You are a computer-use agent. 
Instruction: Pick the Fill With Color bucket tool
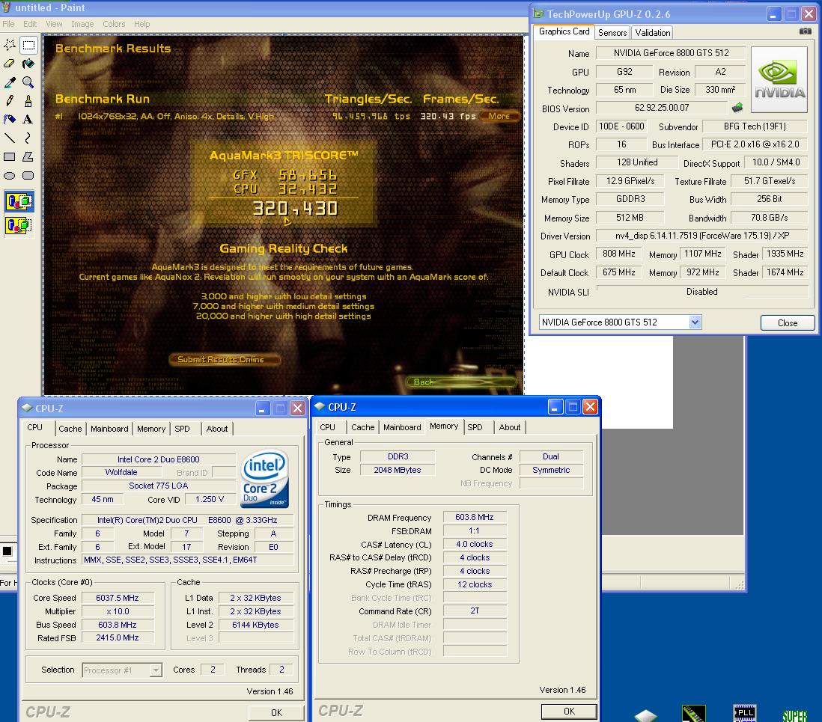28,64
